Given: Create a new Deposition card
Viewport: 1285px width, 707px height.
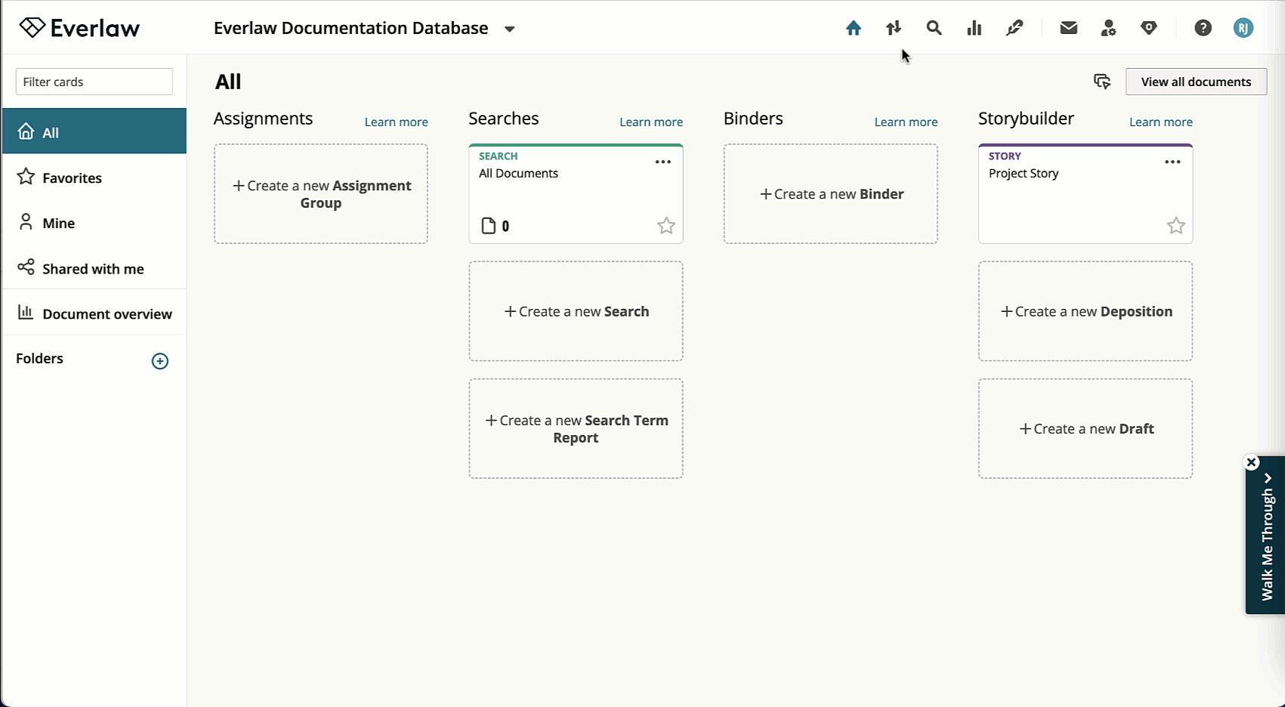Looking at the screenshot, I should click(x=1086, y=311).
